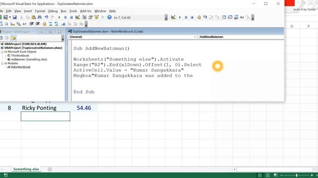Open the Locals Window icon

(x=224, y=17)
